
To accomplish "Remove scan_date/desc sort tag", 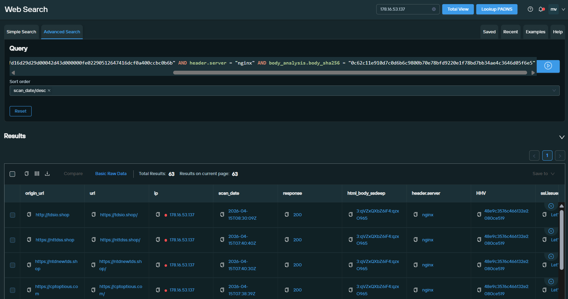I will (x=49, y=91).
